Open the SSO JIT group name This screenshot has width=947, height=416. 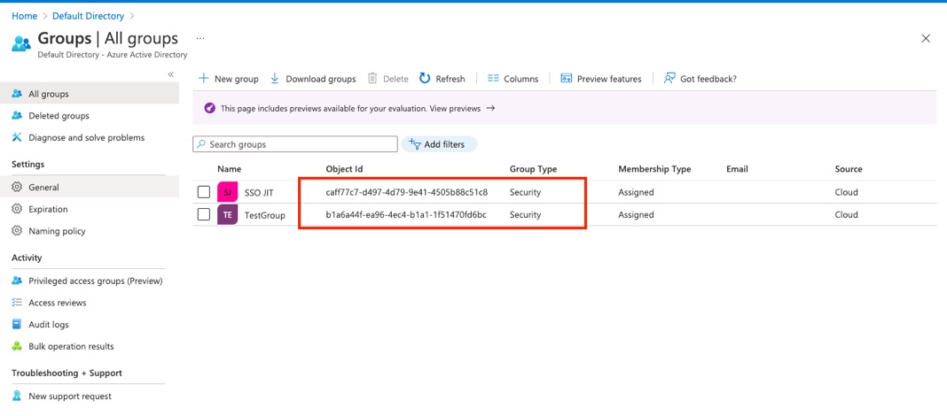(259, 193)
